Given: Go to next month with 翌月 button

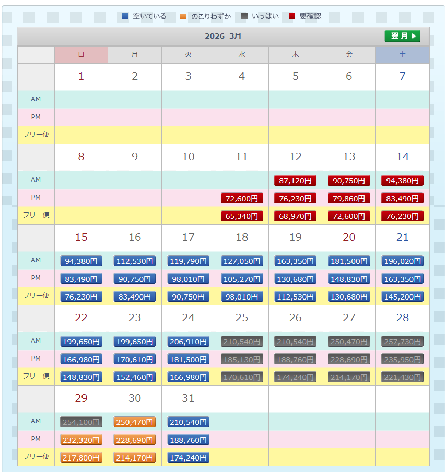Looking at the screenshot, I should click(x=402, y=36).
